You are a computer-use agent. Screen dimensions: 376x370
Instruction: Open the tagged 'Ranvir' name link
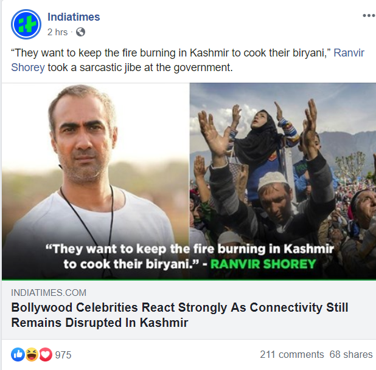click(349, 53)
